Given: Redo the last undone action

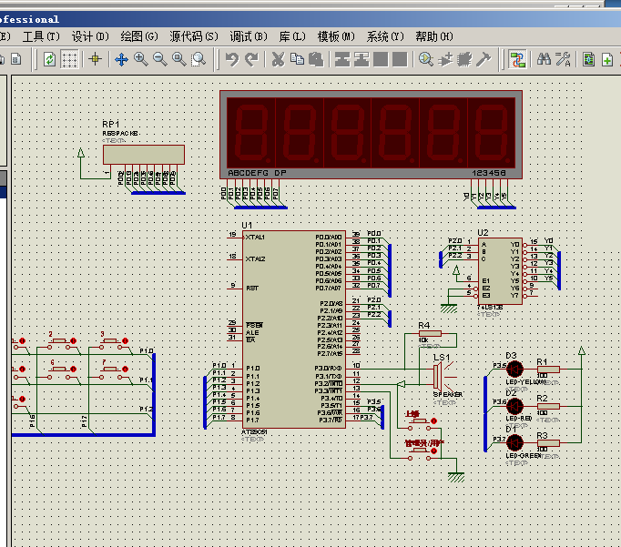Looking at the screenshot, I should point(251,59).
